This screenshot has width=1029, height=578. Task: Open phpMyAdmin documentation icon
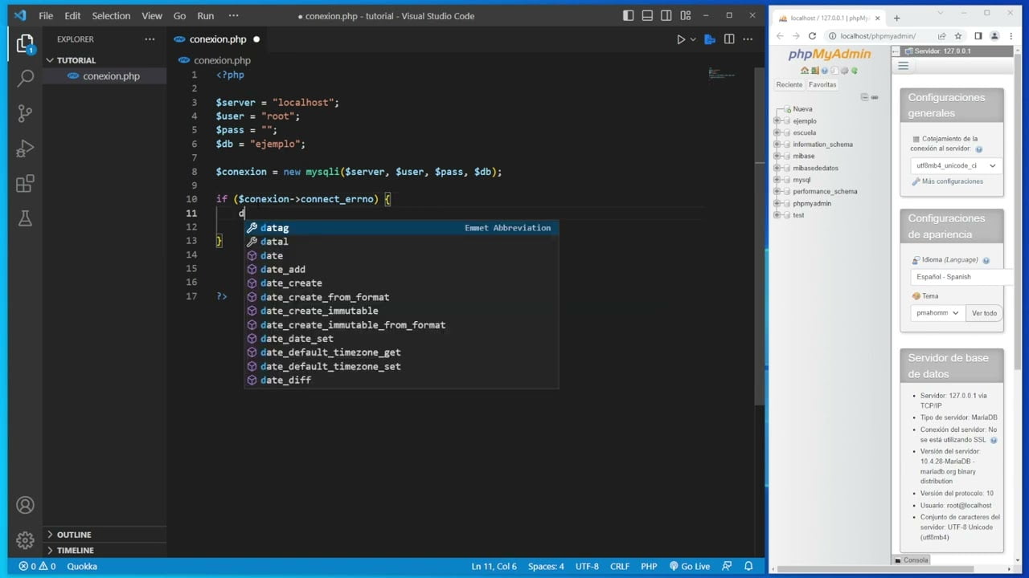pos(824,71)
